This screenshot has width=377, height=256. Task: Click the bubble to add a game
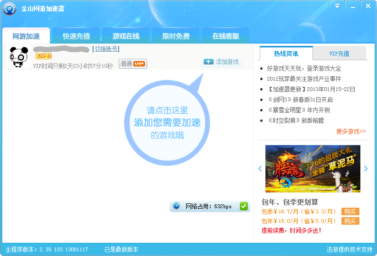coord(167,122)
